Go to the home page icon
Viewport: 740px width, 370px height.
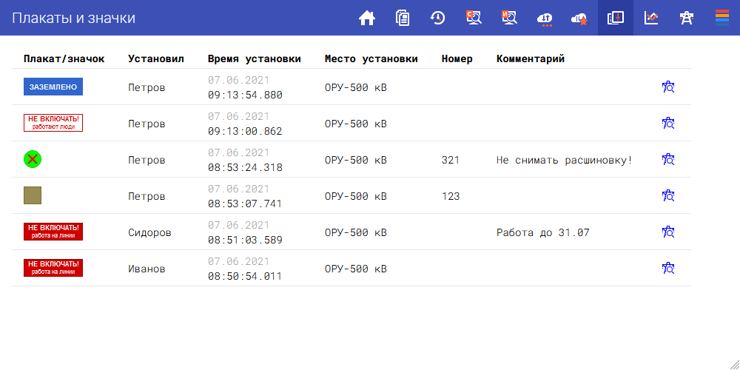click(x=367, y=18)
